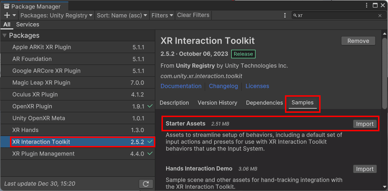Screen dimensions: 388x191
Task: Clear the search field with the X icon
Action: click(379, 16)
